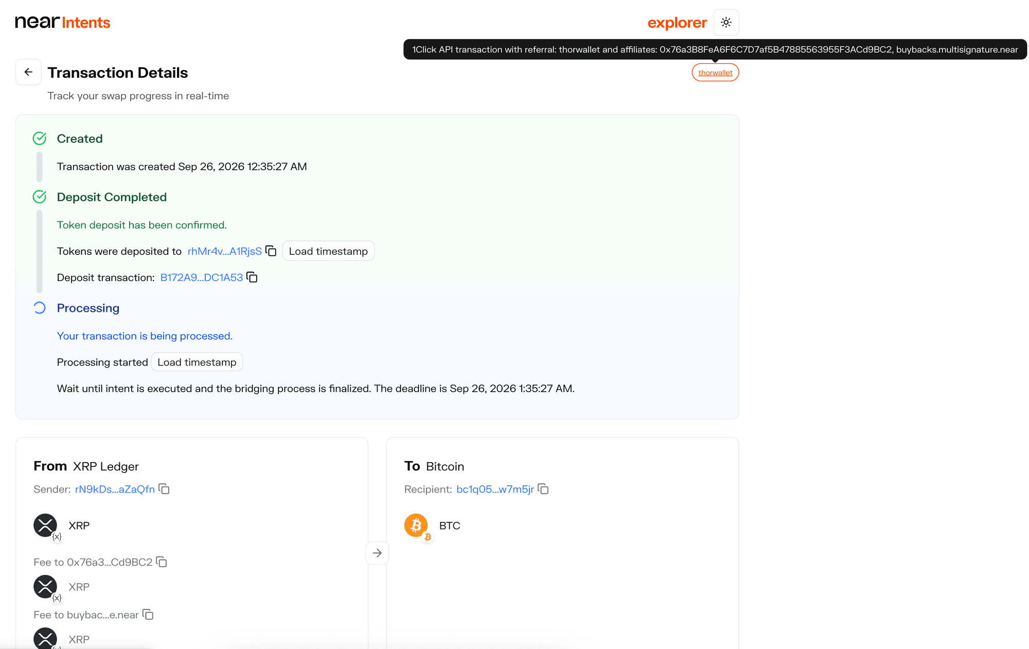
Task: Copy the deposit transaction hash
Action: click(252, 277)
